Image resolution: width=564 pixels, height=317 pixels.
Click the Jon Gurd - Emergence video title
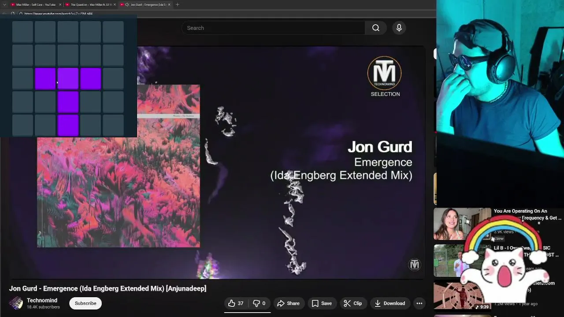tap(108, 288)
